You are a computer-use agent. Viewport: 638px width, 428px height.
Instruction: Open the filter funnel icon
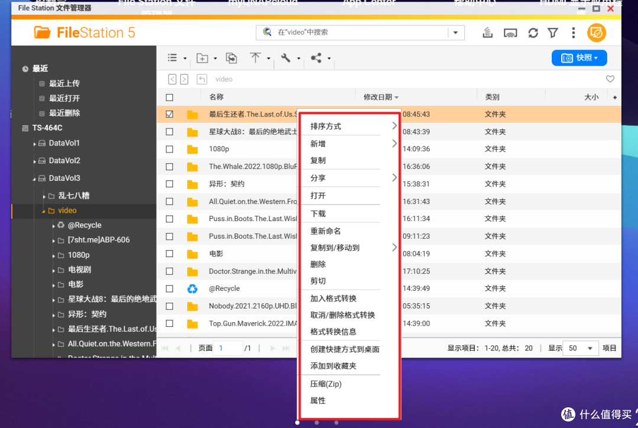552,33
